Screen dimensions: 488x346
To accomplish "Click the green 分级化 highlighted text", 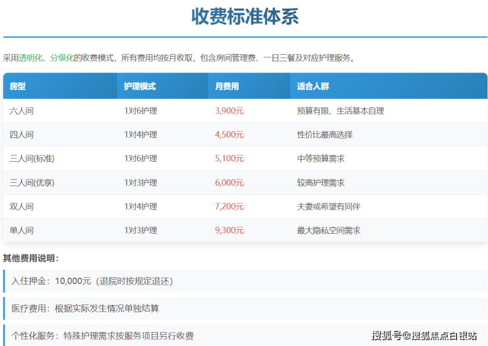I will click(61, 58).
